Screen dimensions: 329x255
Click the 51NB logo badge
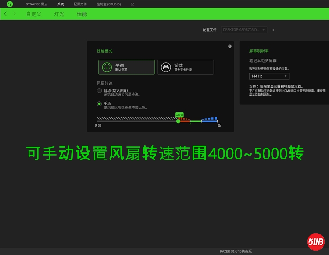[x=315, y=242]
